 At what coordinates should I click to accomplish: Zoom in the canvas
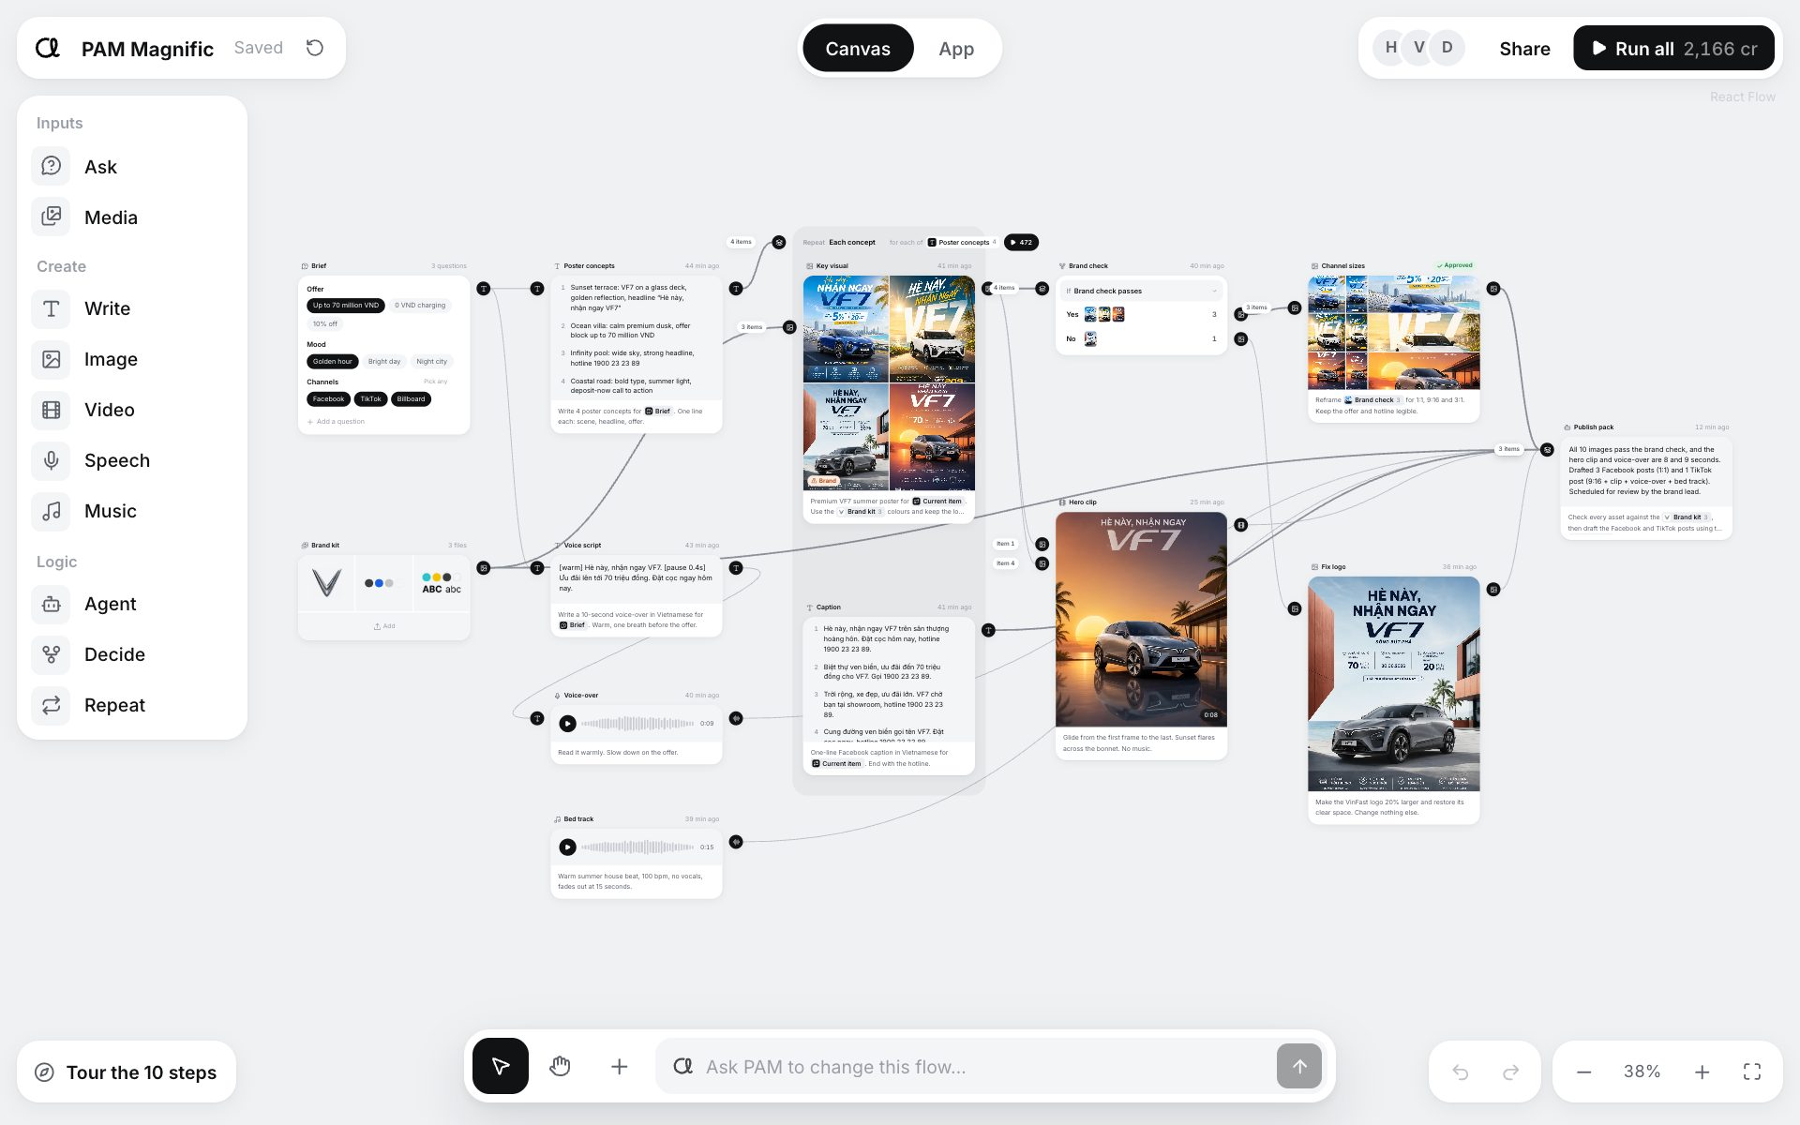coord(1702,1072)
